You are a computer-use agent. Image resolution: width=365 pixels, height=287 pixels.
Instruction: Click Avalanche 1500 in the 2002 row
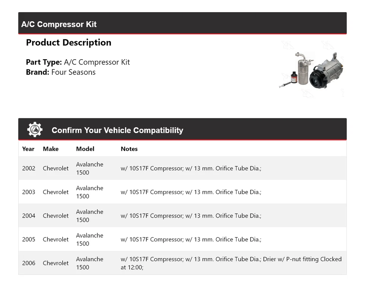point(89,168)
